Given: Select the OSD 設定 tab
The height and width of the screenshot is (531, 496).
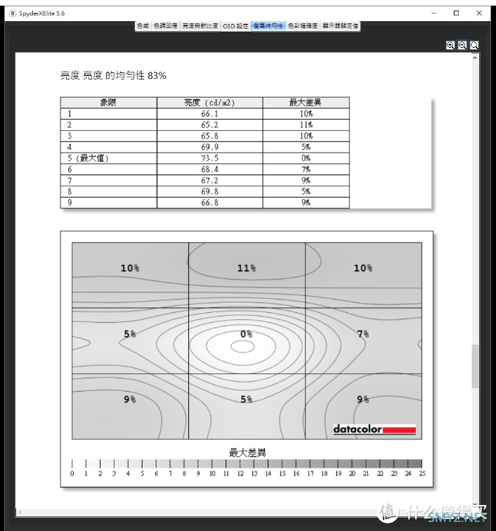Looking at the screenshot, I should 236,26.
